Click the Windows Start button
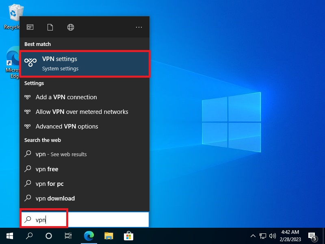 tap(10, 236)
